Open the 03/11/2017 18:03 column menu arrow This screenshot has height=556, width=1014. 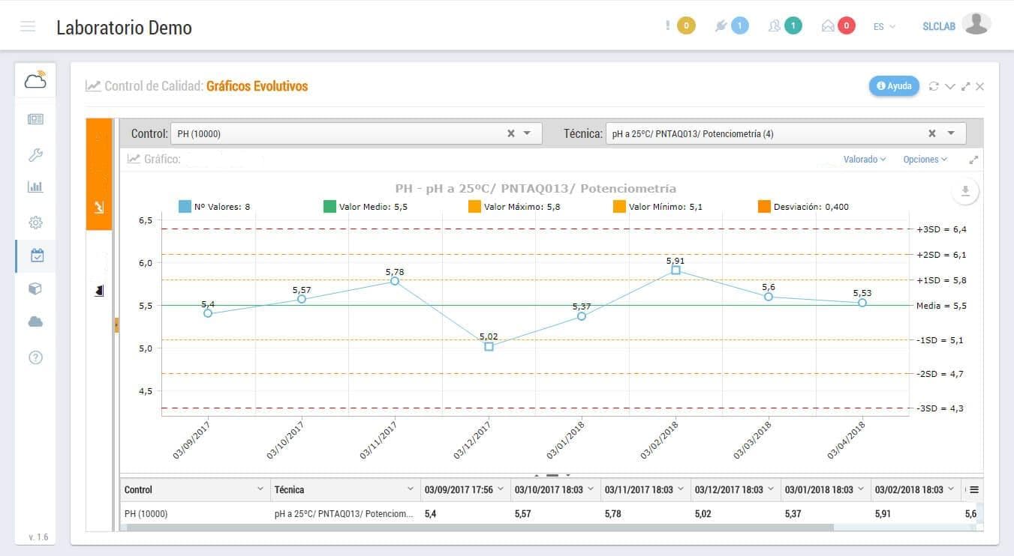tap(681, 489)
